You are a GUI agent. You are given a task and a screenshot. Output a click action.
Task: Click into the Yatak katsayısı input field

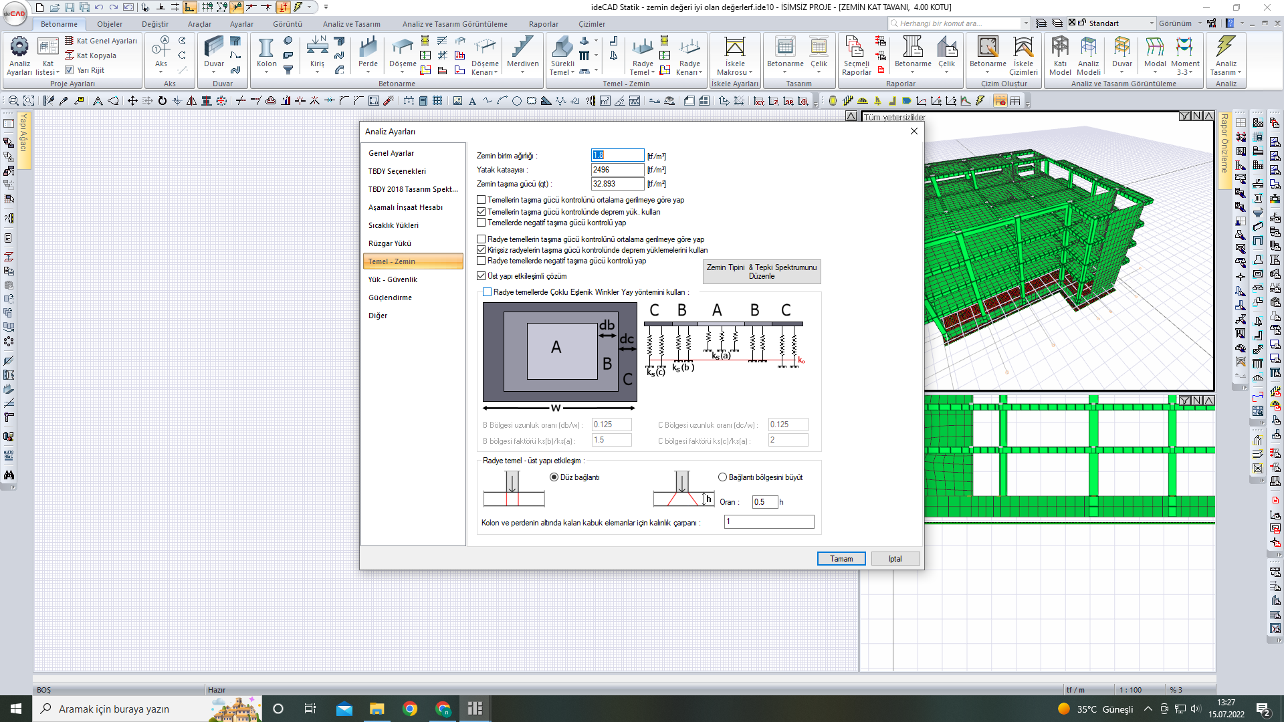point(617,170)
